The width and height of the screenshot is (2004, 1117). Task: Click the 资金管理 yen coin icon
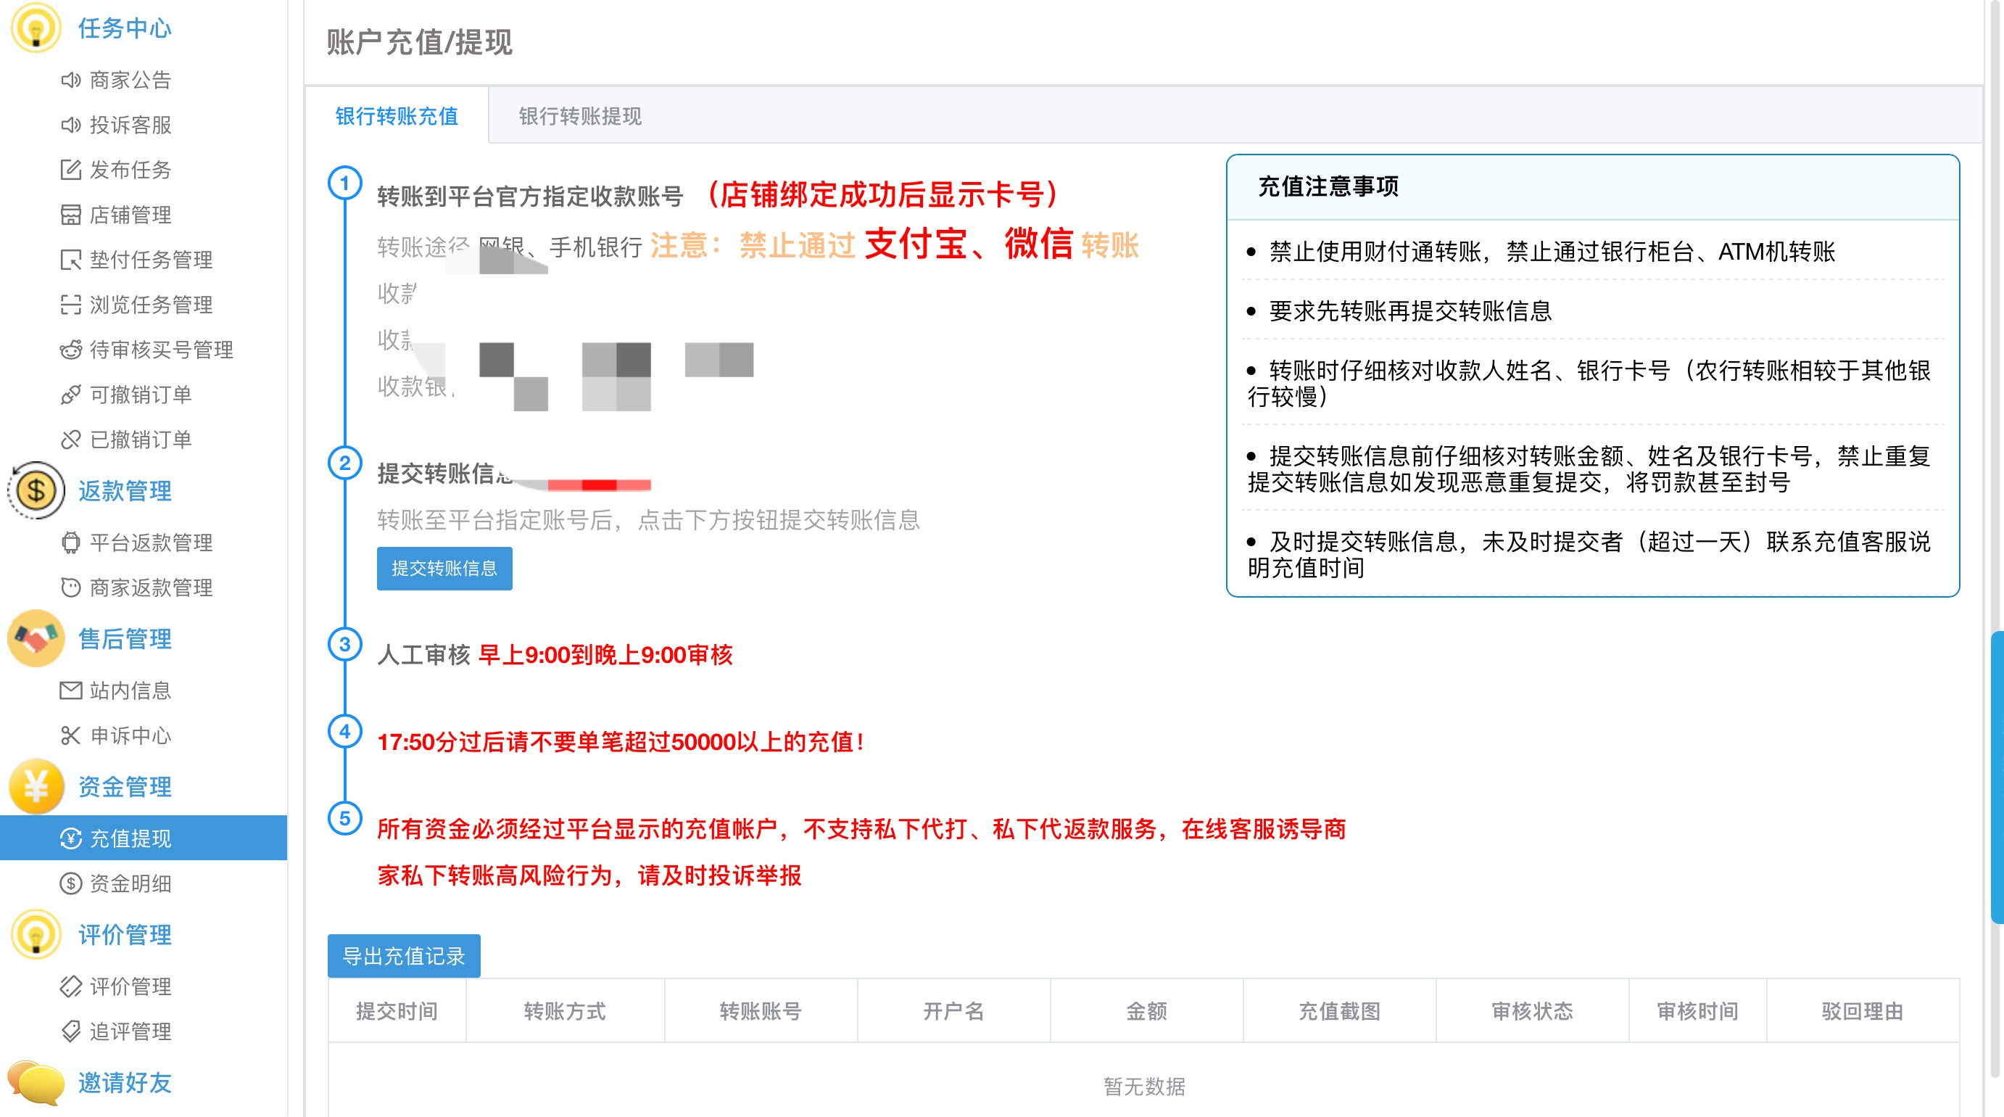[35, 786]
